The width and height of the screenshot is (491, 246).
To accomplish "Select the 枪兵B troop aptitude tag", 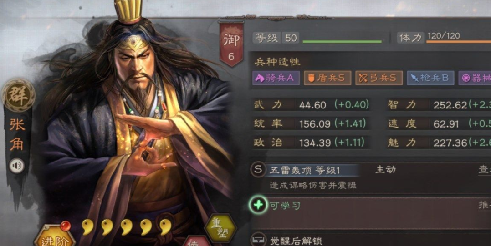I will pos(430,78).
